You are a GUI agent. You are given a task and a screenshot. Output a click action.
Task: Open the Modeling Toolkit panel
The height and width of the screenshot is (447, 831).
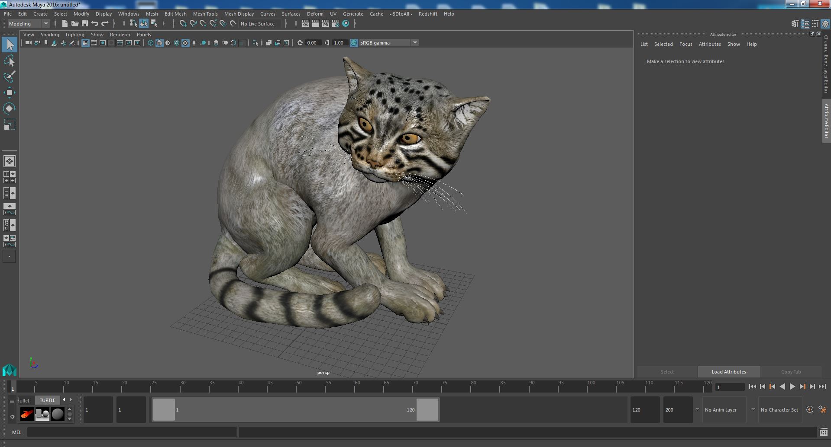795,24
